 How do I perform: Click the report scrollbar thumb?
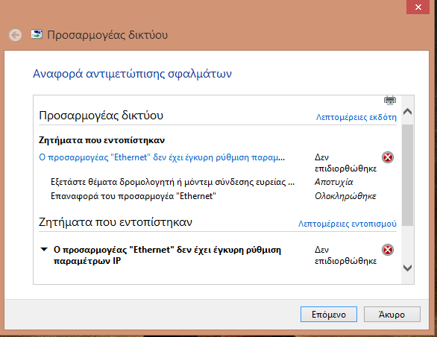[407, 175]
